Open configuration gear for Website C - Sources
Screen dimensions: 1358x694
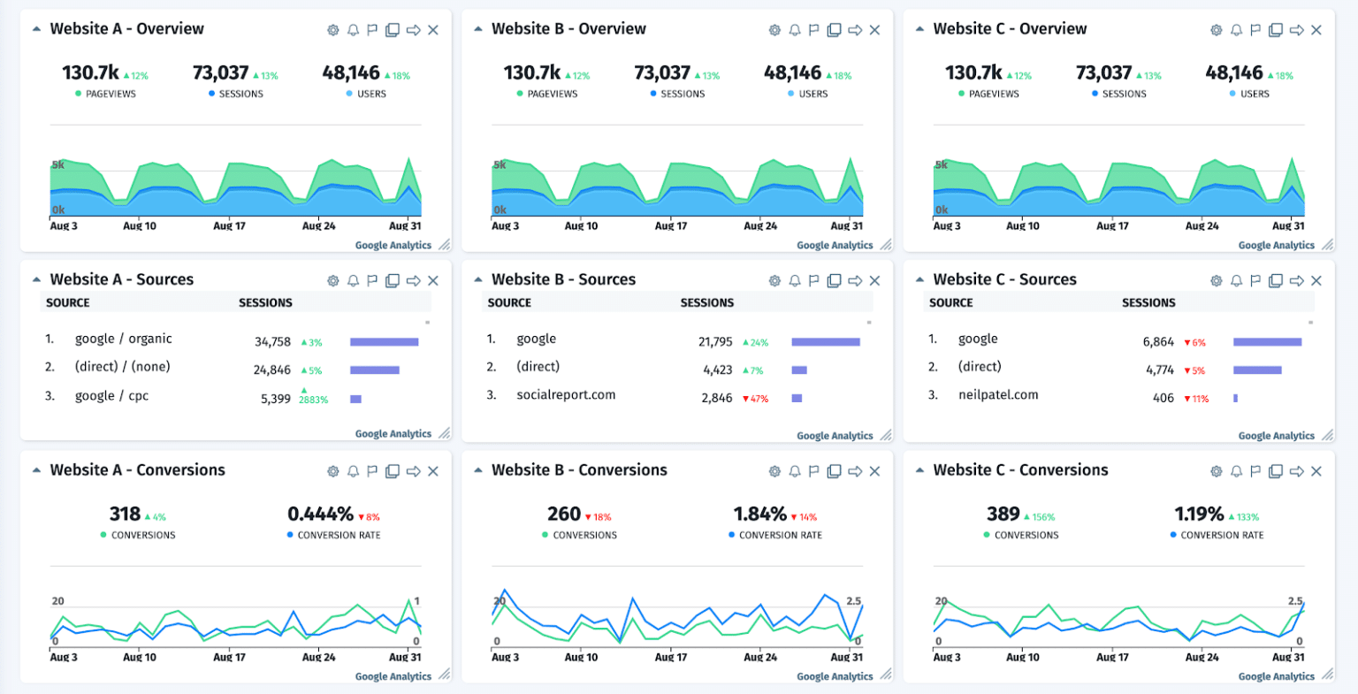[1217, 280]
